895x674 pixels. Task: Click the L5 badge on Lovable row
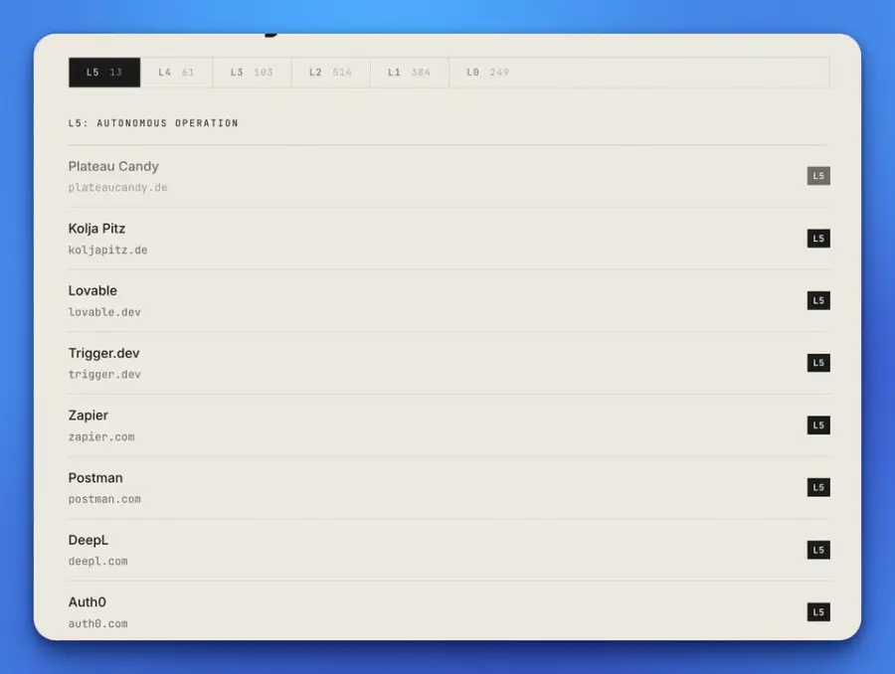click(818, 301)
